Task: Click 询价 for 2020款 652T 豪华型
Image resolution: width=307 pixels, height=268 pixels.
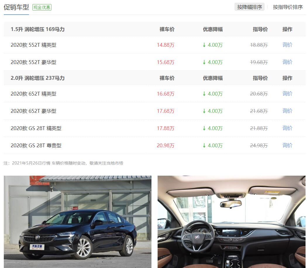Action: (x=287, y=111)
